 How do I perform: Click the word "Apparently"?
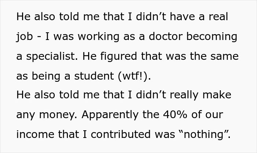110,115
